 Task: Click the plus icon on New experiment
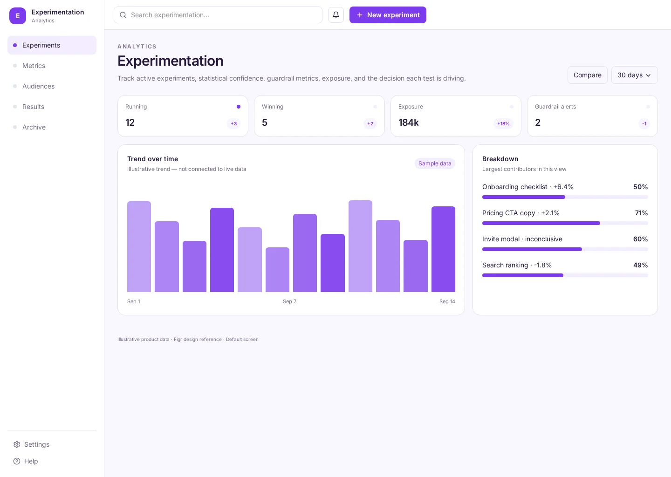pos(360,15)
